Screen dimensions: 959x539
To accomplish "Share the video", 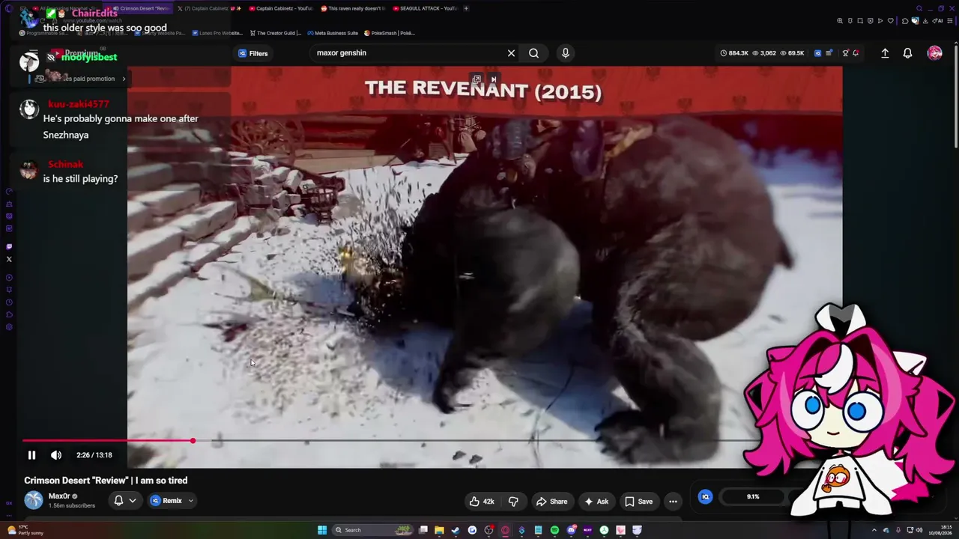I will (551, 502).
